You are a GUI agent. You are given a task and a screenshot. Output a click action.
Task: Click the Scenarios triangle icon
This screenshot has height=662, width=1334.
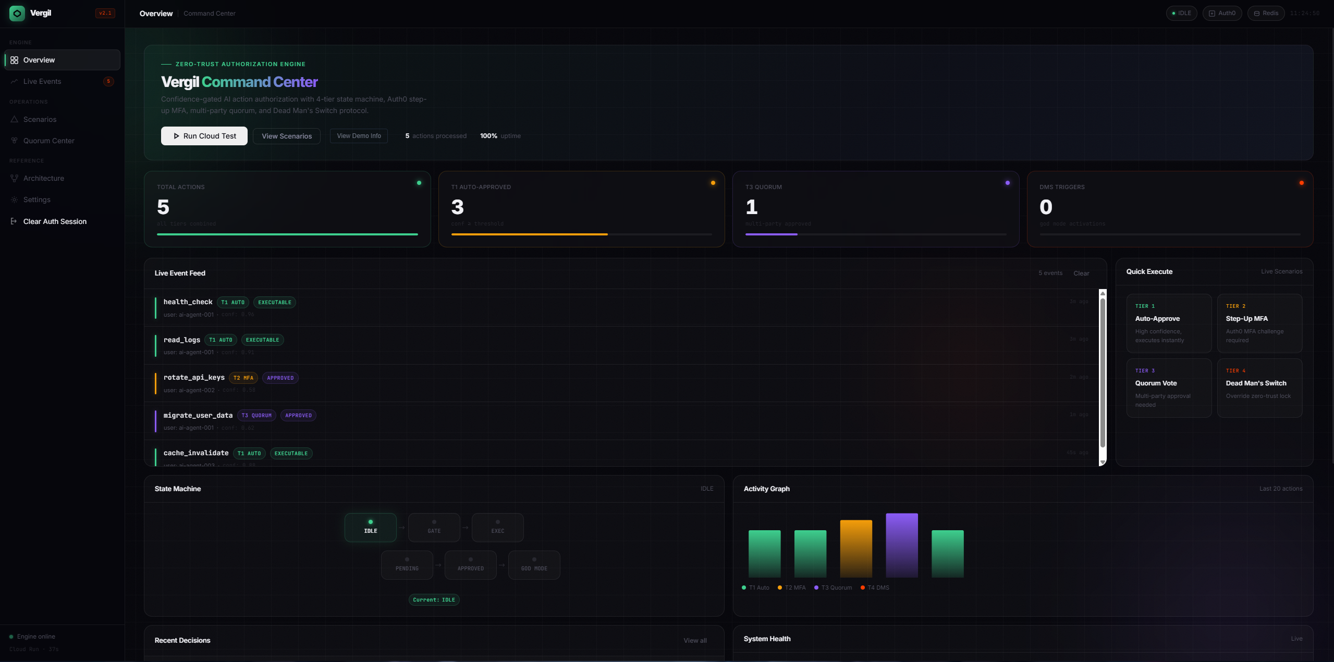point(14,119)
